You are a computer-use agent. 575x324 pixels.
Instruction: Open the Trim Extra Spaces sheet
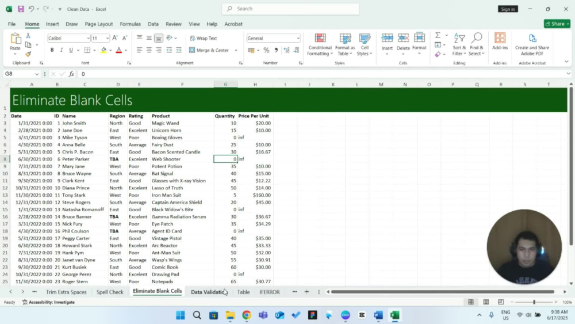coord(66,292)
